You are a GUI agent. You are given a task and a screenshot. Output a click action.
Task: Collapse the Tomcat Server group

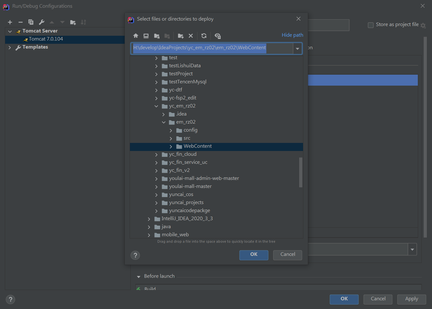tap(10, 31)
